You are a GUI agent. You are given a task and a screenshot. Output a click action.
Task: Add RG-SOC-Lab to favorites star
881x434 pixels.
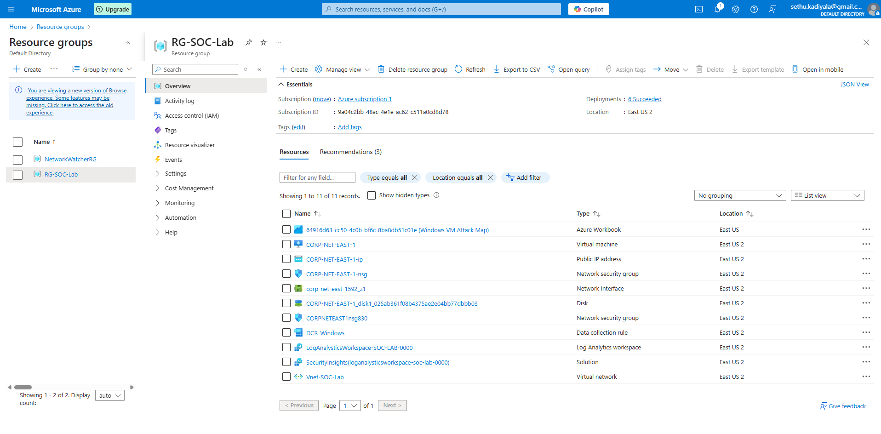tap(263, 42)
